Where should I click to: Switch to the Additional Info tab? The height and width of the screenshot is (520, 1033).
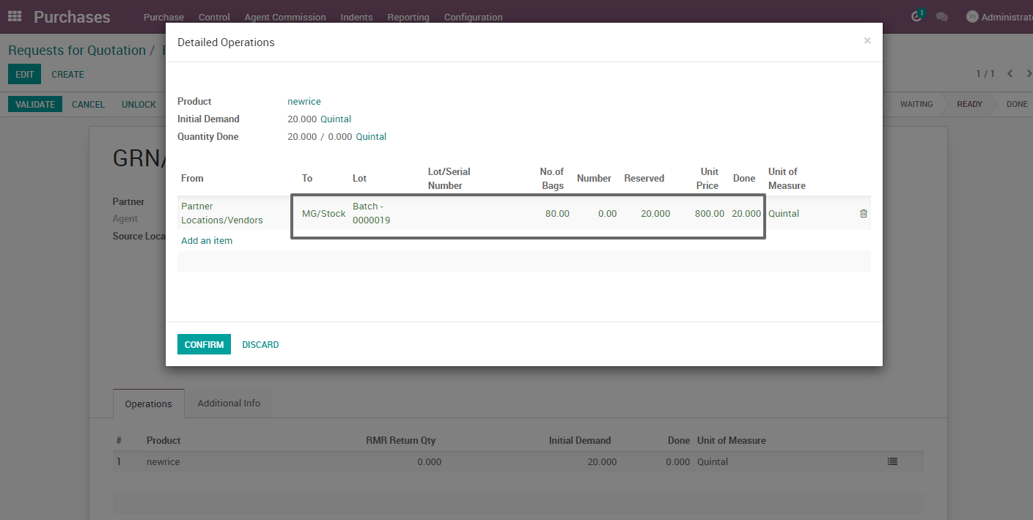(x=228, y=403)
